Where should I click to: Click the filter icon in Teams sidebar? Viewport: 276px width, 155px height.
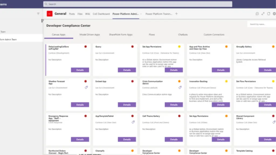coord(38,14)
